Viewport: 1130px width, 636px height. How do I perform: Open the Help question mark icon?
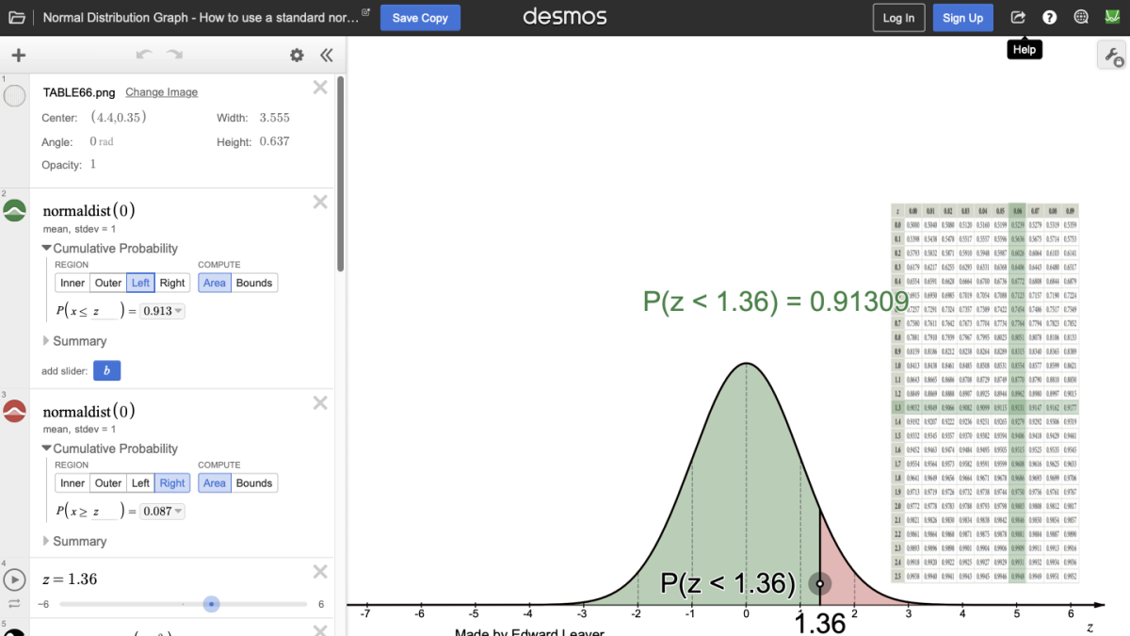[1050, 18]
